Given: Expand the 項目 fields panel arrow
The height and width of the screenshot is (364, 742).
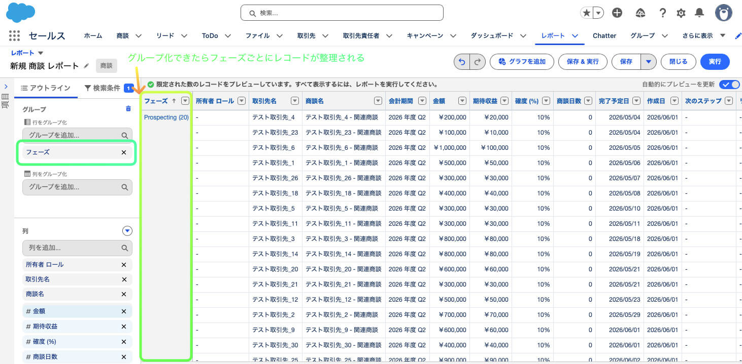Looking at the screenshot, I should coord(6,87).
